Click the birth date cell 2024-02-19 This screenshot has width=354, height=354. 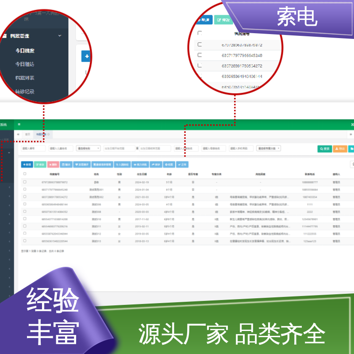(x=142, y=182)
